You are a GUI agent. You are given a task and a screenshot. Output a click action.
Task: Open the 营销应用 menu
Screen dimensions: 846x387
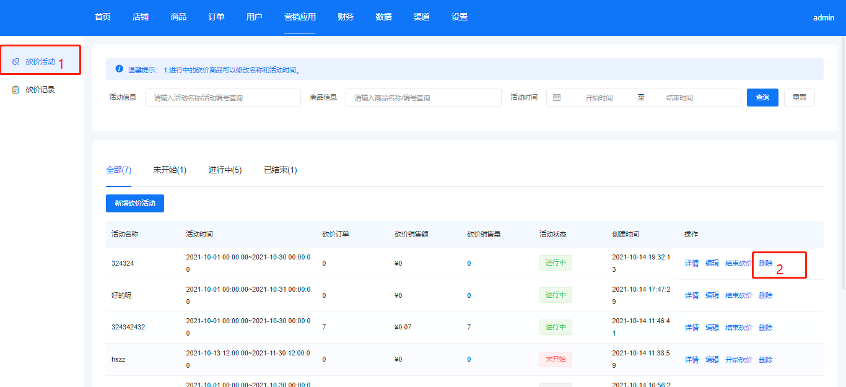pos(300,17)
